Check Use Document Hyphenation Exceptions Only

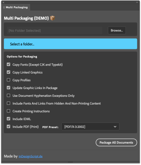point(9,95)
